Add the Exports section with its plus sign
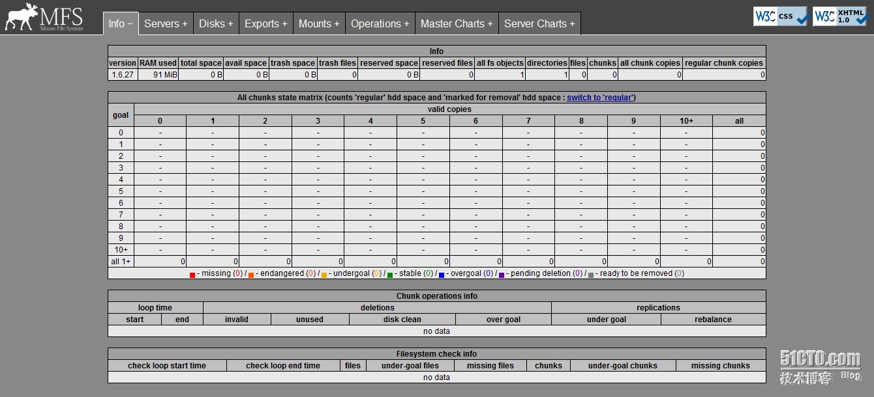The image size is (874, 397). [x=284, y=24]
